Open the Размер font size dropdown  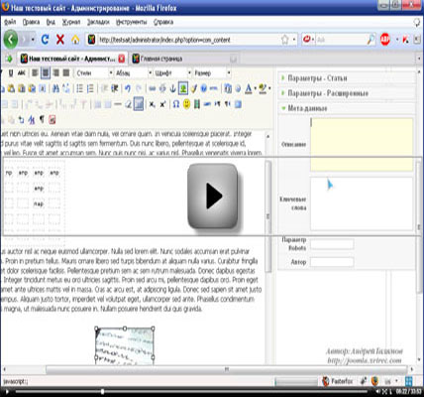(212, 72)
